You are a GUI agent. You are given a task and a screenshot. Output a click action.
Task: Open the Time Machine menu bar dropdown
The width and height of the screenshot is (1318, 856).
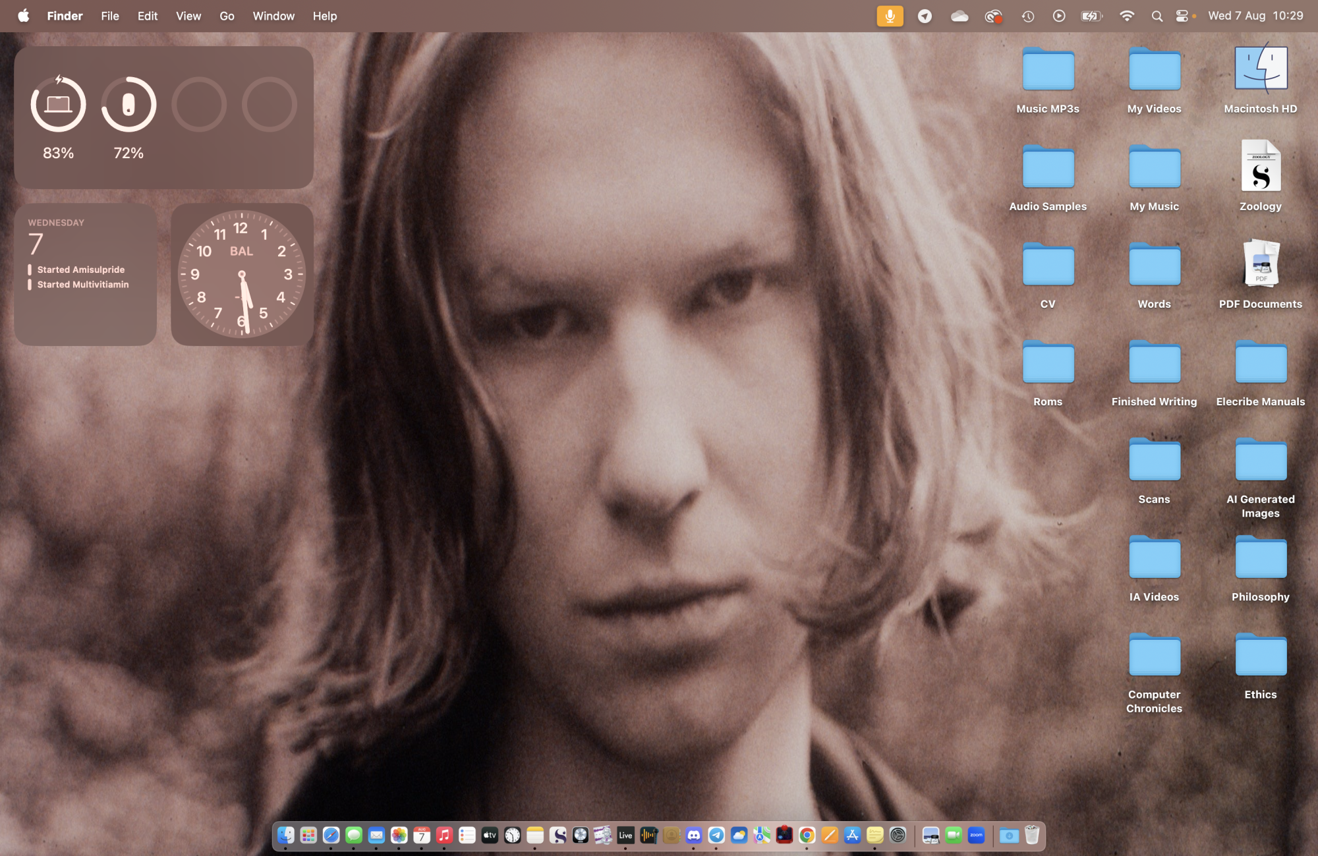[1027, 16]
